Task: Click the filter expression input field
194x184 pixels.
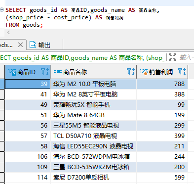Action: tap(187, 57)
